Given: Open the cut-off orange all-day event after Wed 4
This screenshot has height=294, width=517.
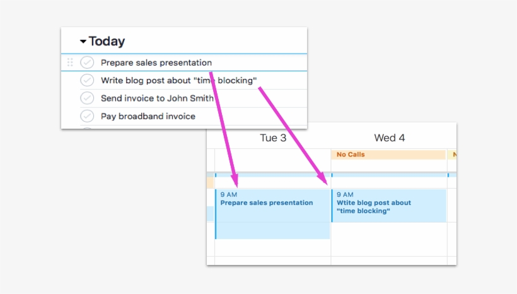Looking at the screenshot, I should click(451, 155).
